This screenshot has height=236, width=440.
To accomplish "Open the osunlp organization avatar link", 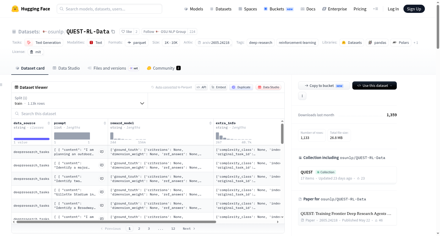I will click(x=45, y=32).
